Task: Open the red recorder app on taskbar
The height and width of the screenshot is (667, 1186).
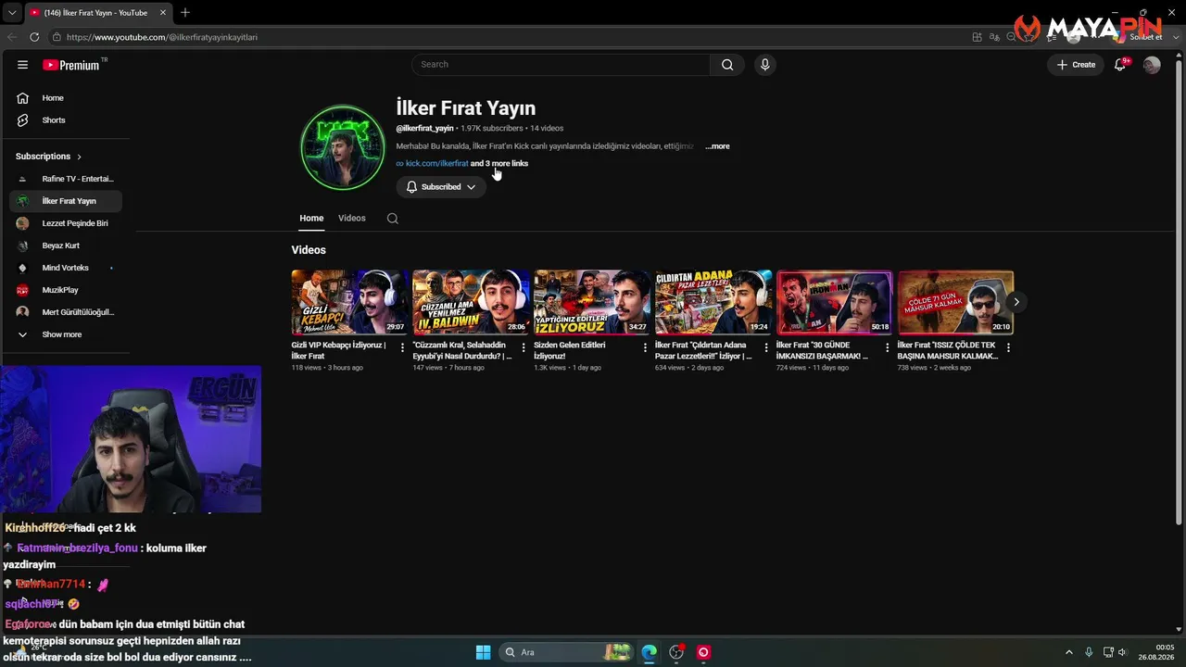Action: tap(703, 652)
